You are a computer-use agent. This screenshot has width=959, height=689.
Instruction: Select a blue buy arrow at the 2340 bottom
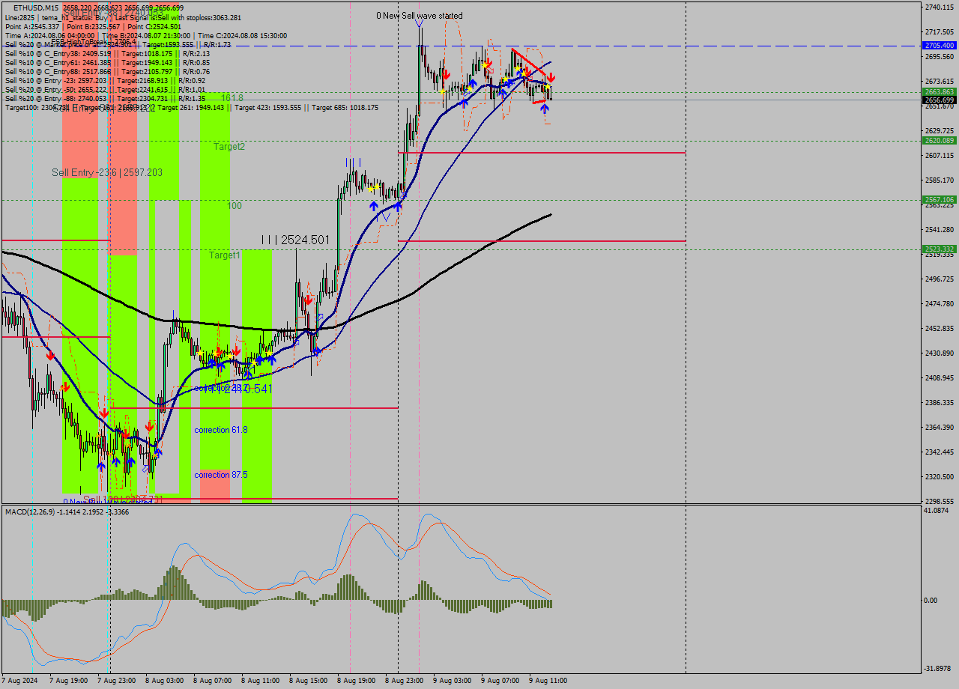[x=101, y=466]
